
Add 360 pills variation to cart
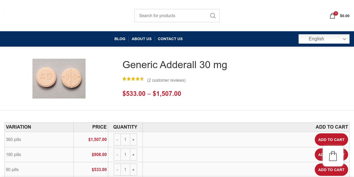tap(331, 140)
